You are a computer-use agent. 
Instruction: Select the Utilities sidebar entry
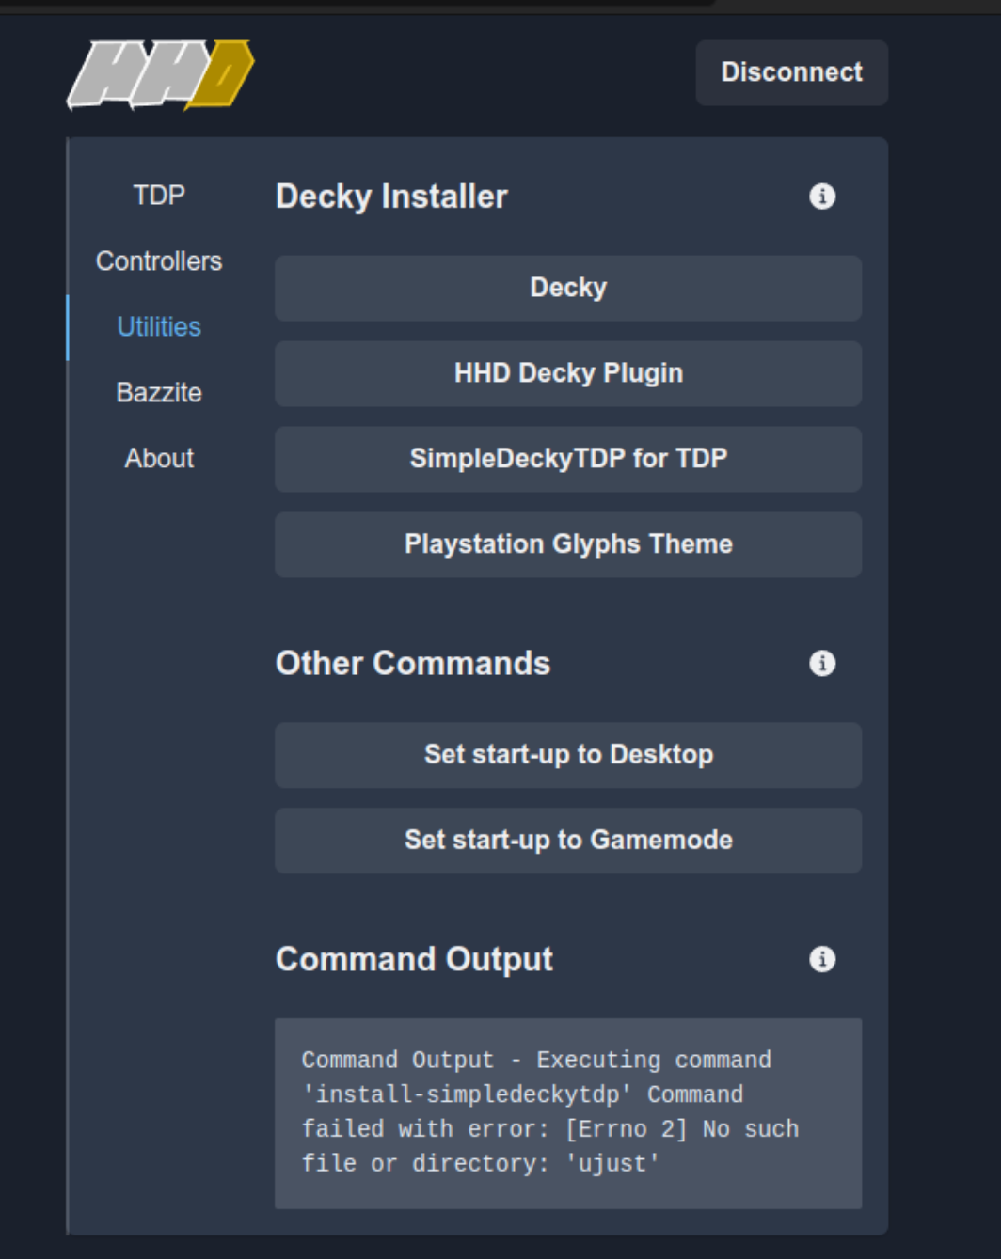[x=158, y=326]
